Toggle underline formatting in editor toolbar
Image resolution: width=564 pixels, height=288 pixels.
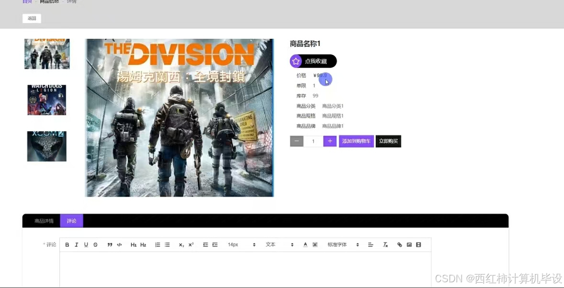(86, 245)
